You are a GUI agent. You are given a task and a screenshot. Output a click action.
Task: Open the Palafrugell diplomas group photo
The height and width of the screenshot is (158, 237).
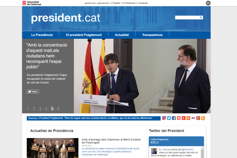coord(53,148)
